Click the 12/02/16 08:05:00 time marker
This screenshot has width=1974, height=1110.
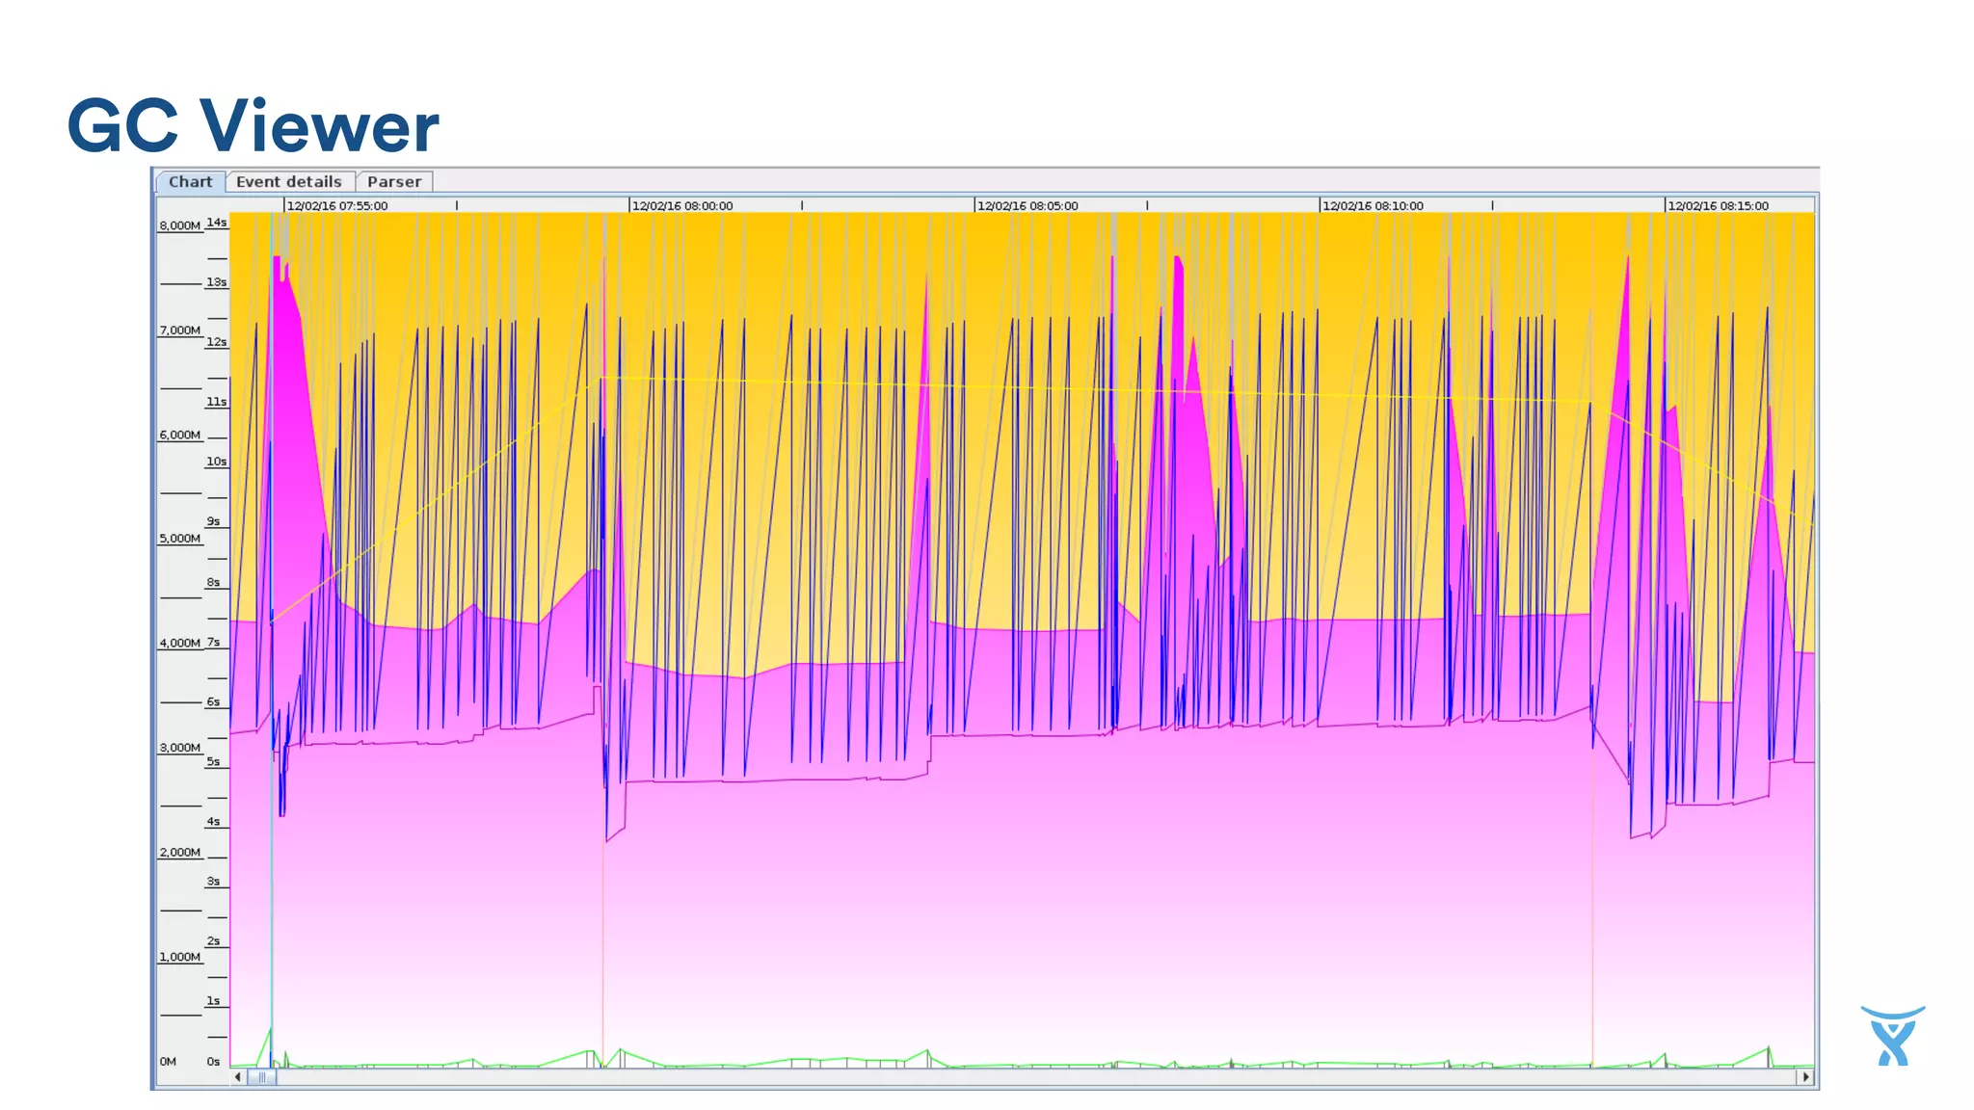(1027, 205)
